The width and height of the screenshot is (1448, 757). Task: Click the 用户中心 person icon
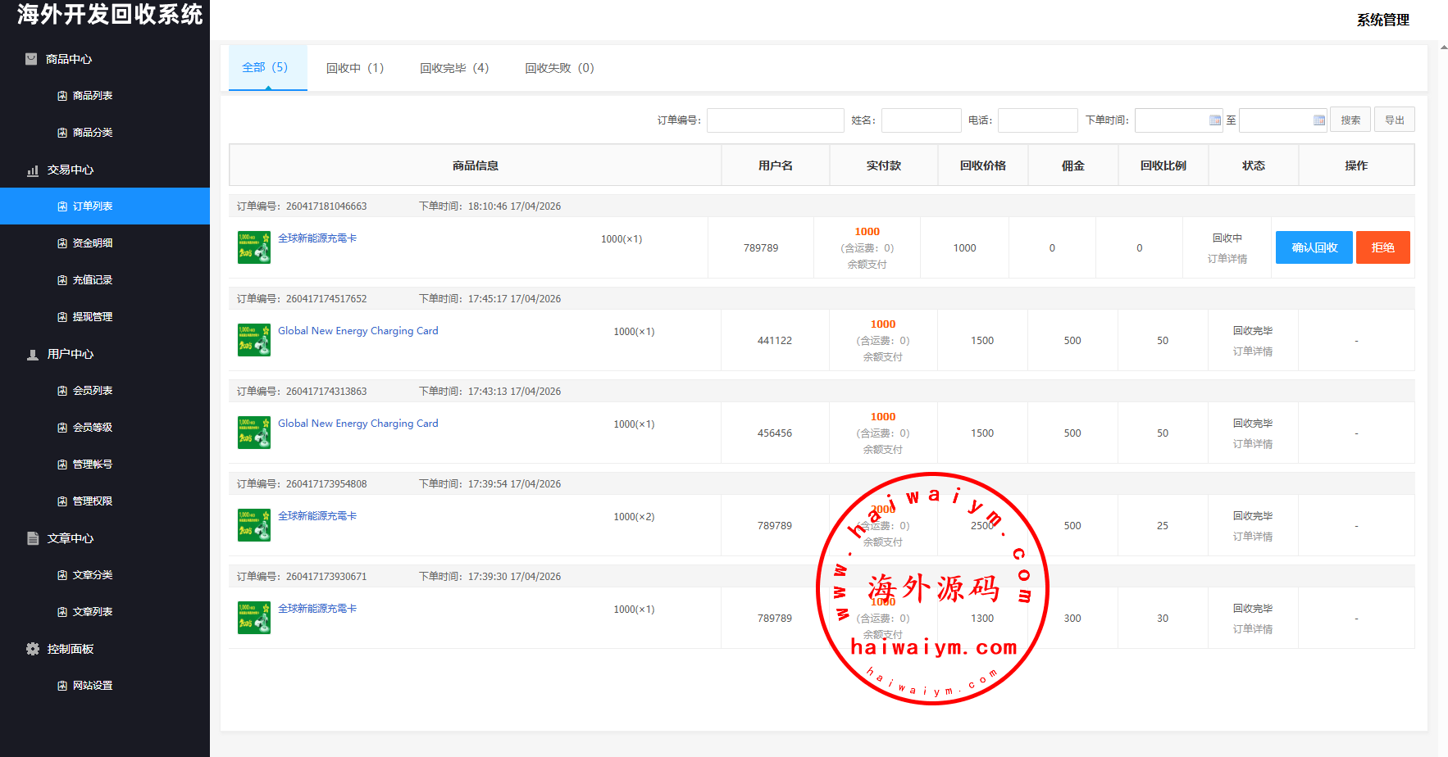coord(33,355)
